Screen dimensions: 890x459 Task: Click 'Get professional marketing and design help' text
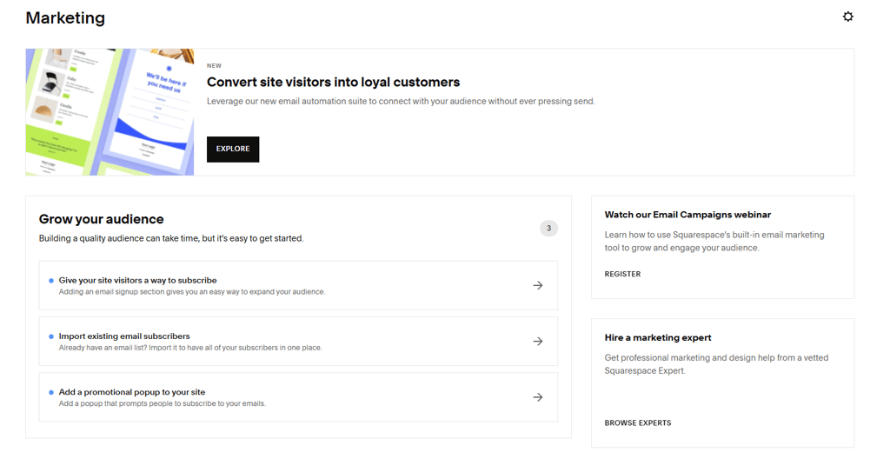716,364
